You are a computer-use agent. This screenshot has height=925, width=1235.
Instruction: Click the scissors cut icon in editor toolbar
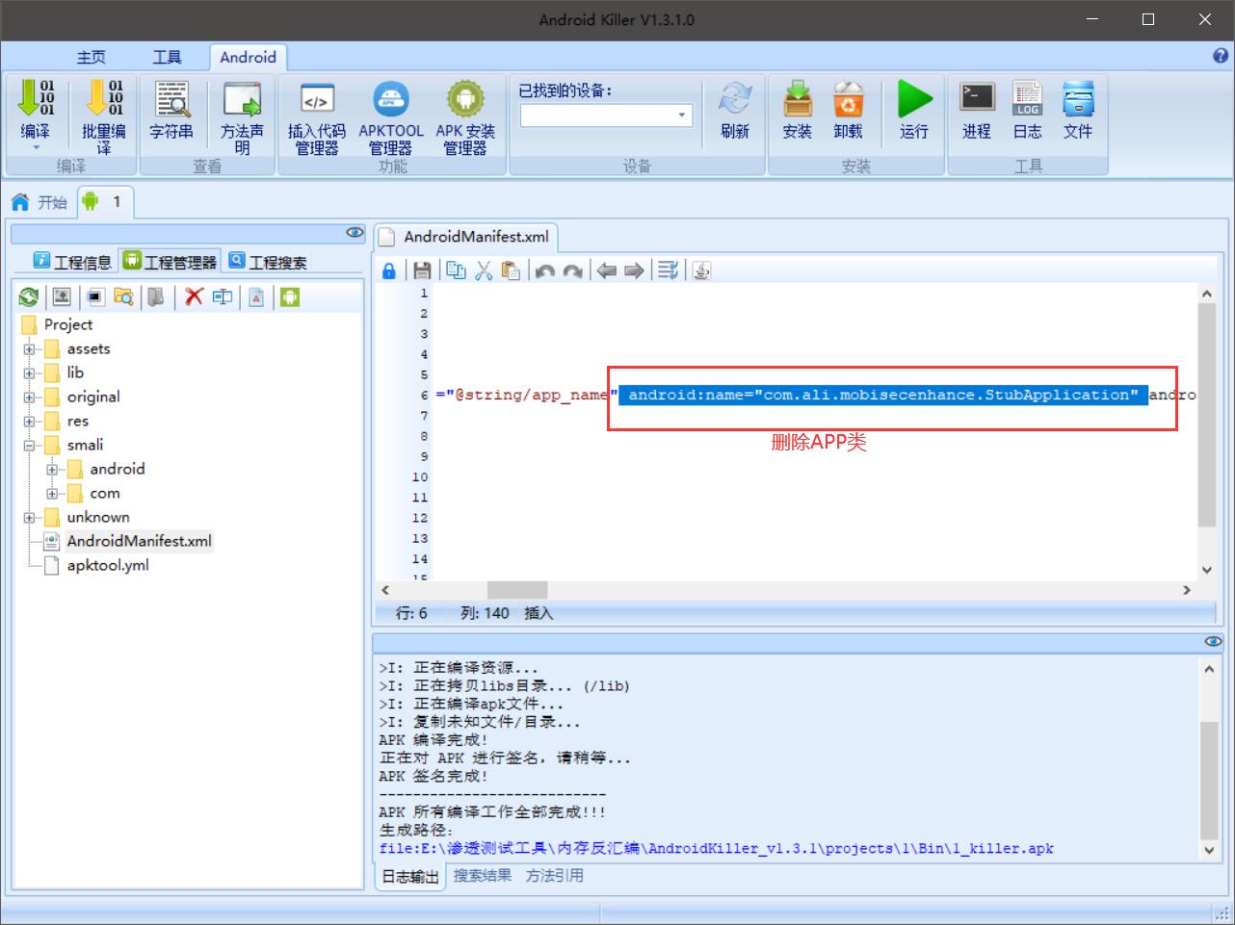pyautogui.click(x=484, y=270)
